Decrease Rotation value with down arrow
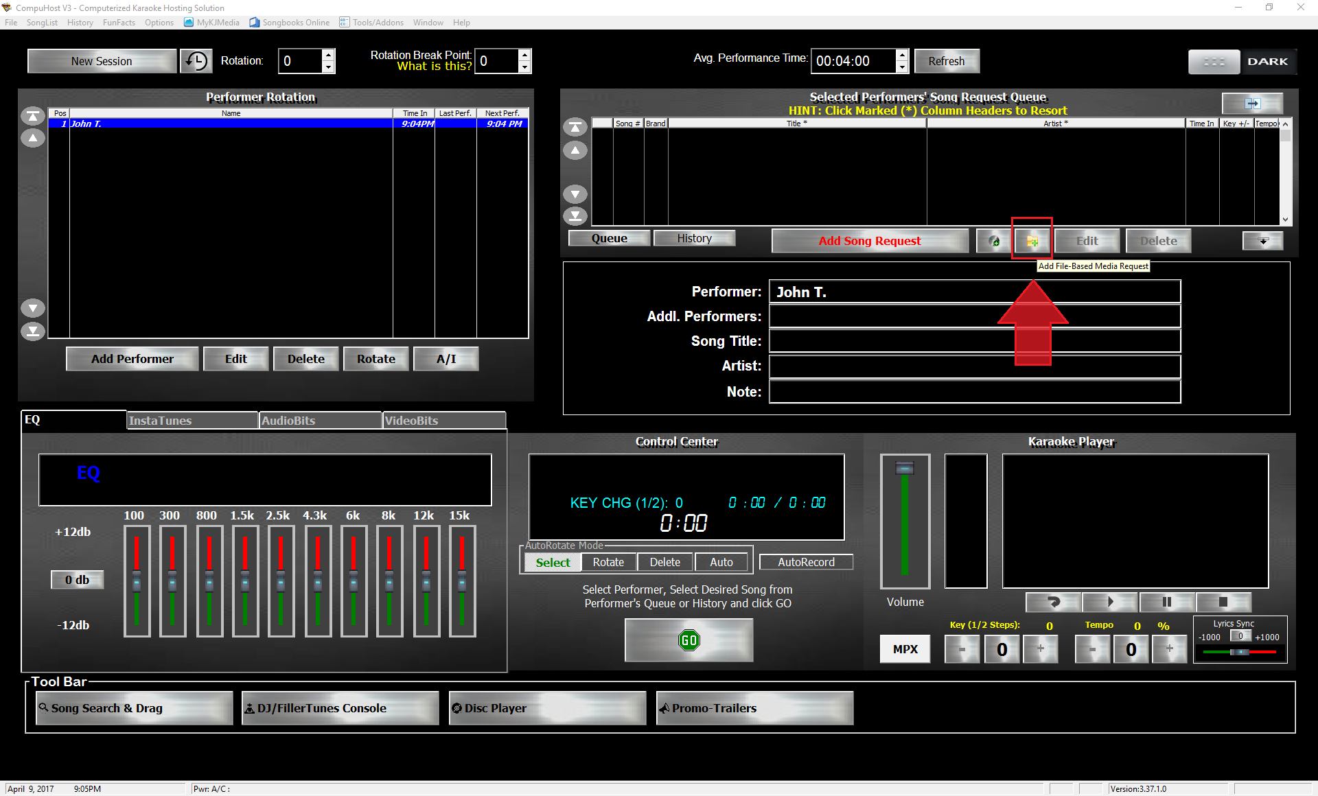This screenshot has width=1318, height=796. pos(328,67)
